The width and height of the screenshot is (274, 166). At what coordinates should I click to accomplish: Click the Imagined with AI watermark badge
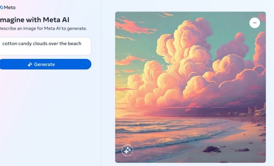127,150
